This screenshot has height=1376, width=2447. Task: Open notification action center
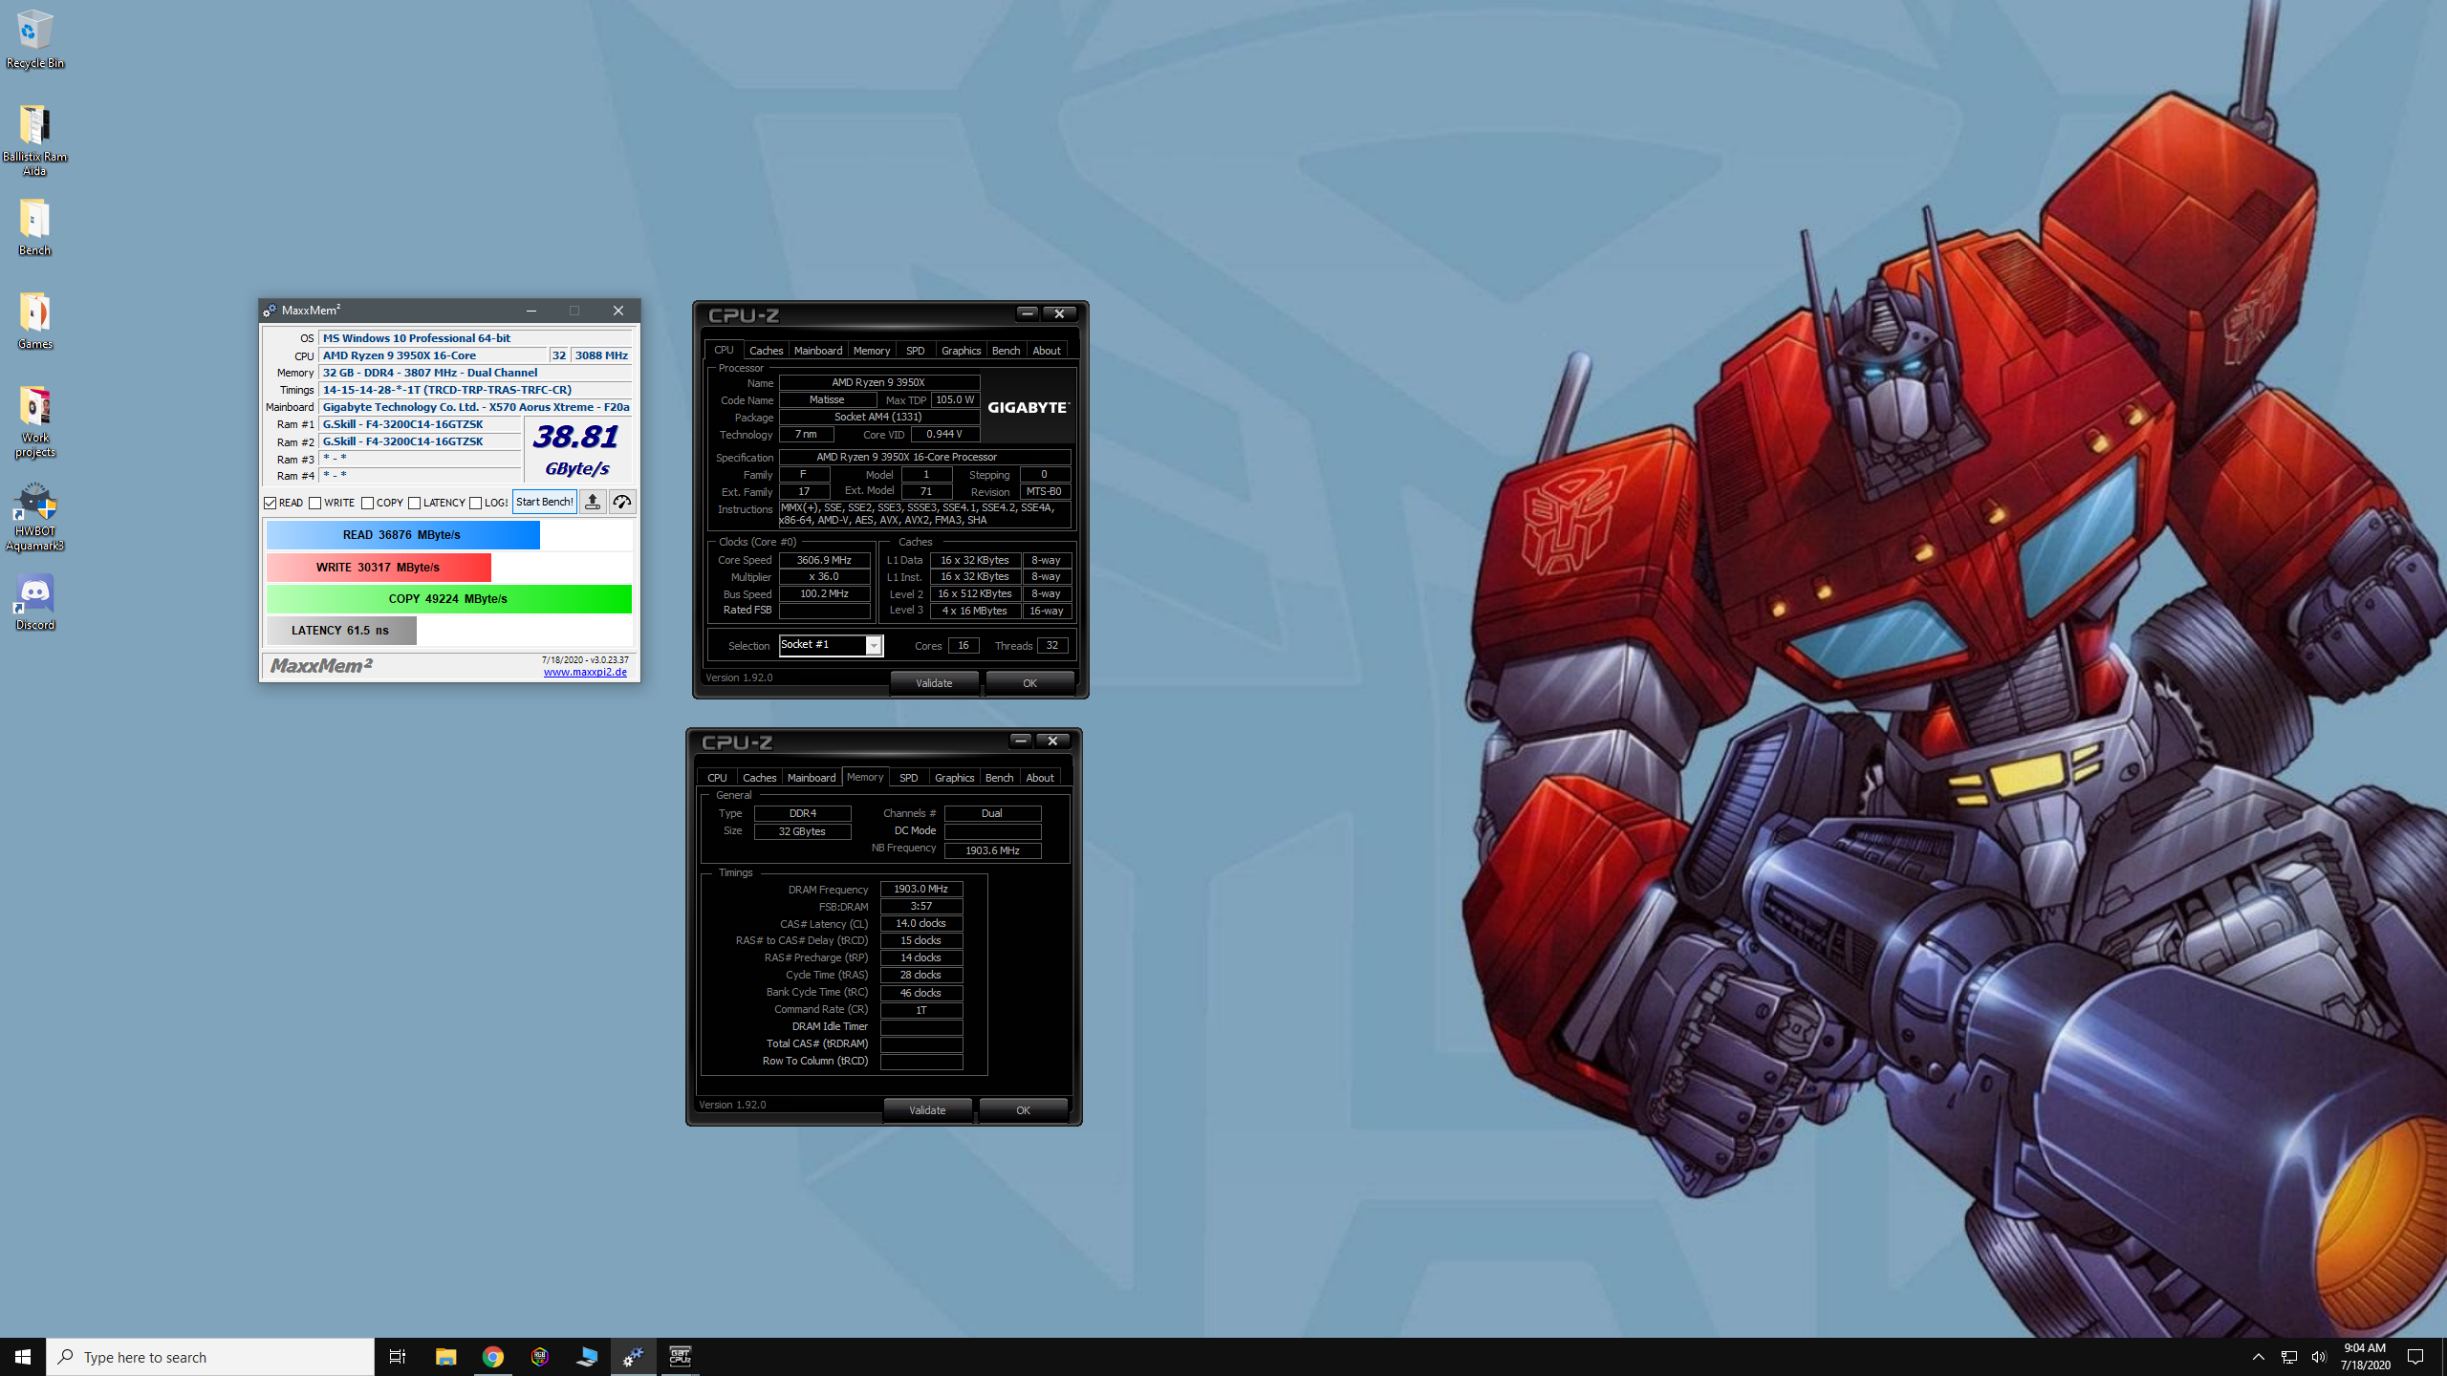(x=2415, y=1357)
